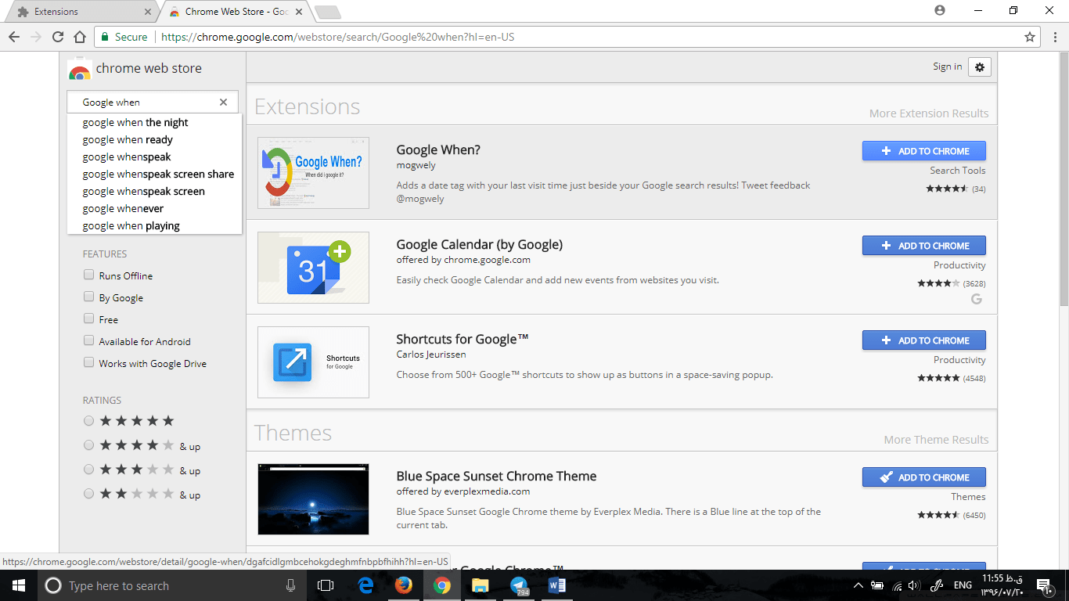Select 'google when playing' suggestion
The height and width of the screenshot is (601, 1069).
coord(131,226)
